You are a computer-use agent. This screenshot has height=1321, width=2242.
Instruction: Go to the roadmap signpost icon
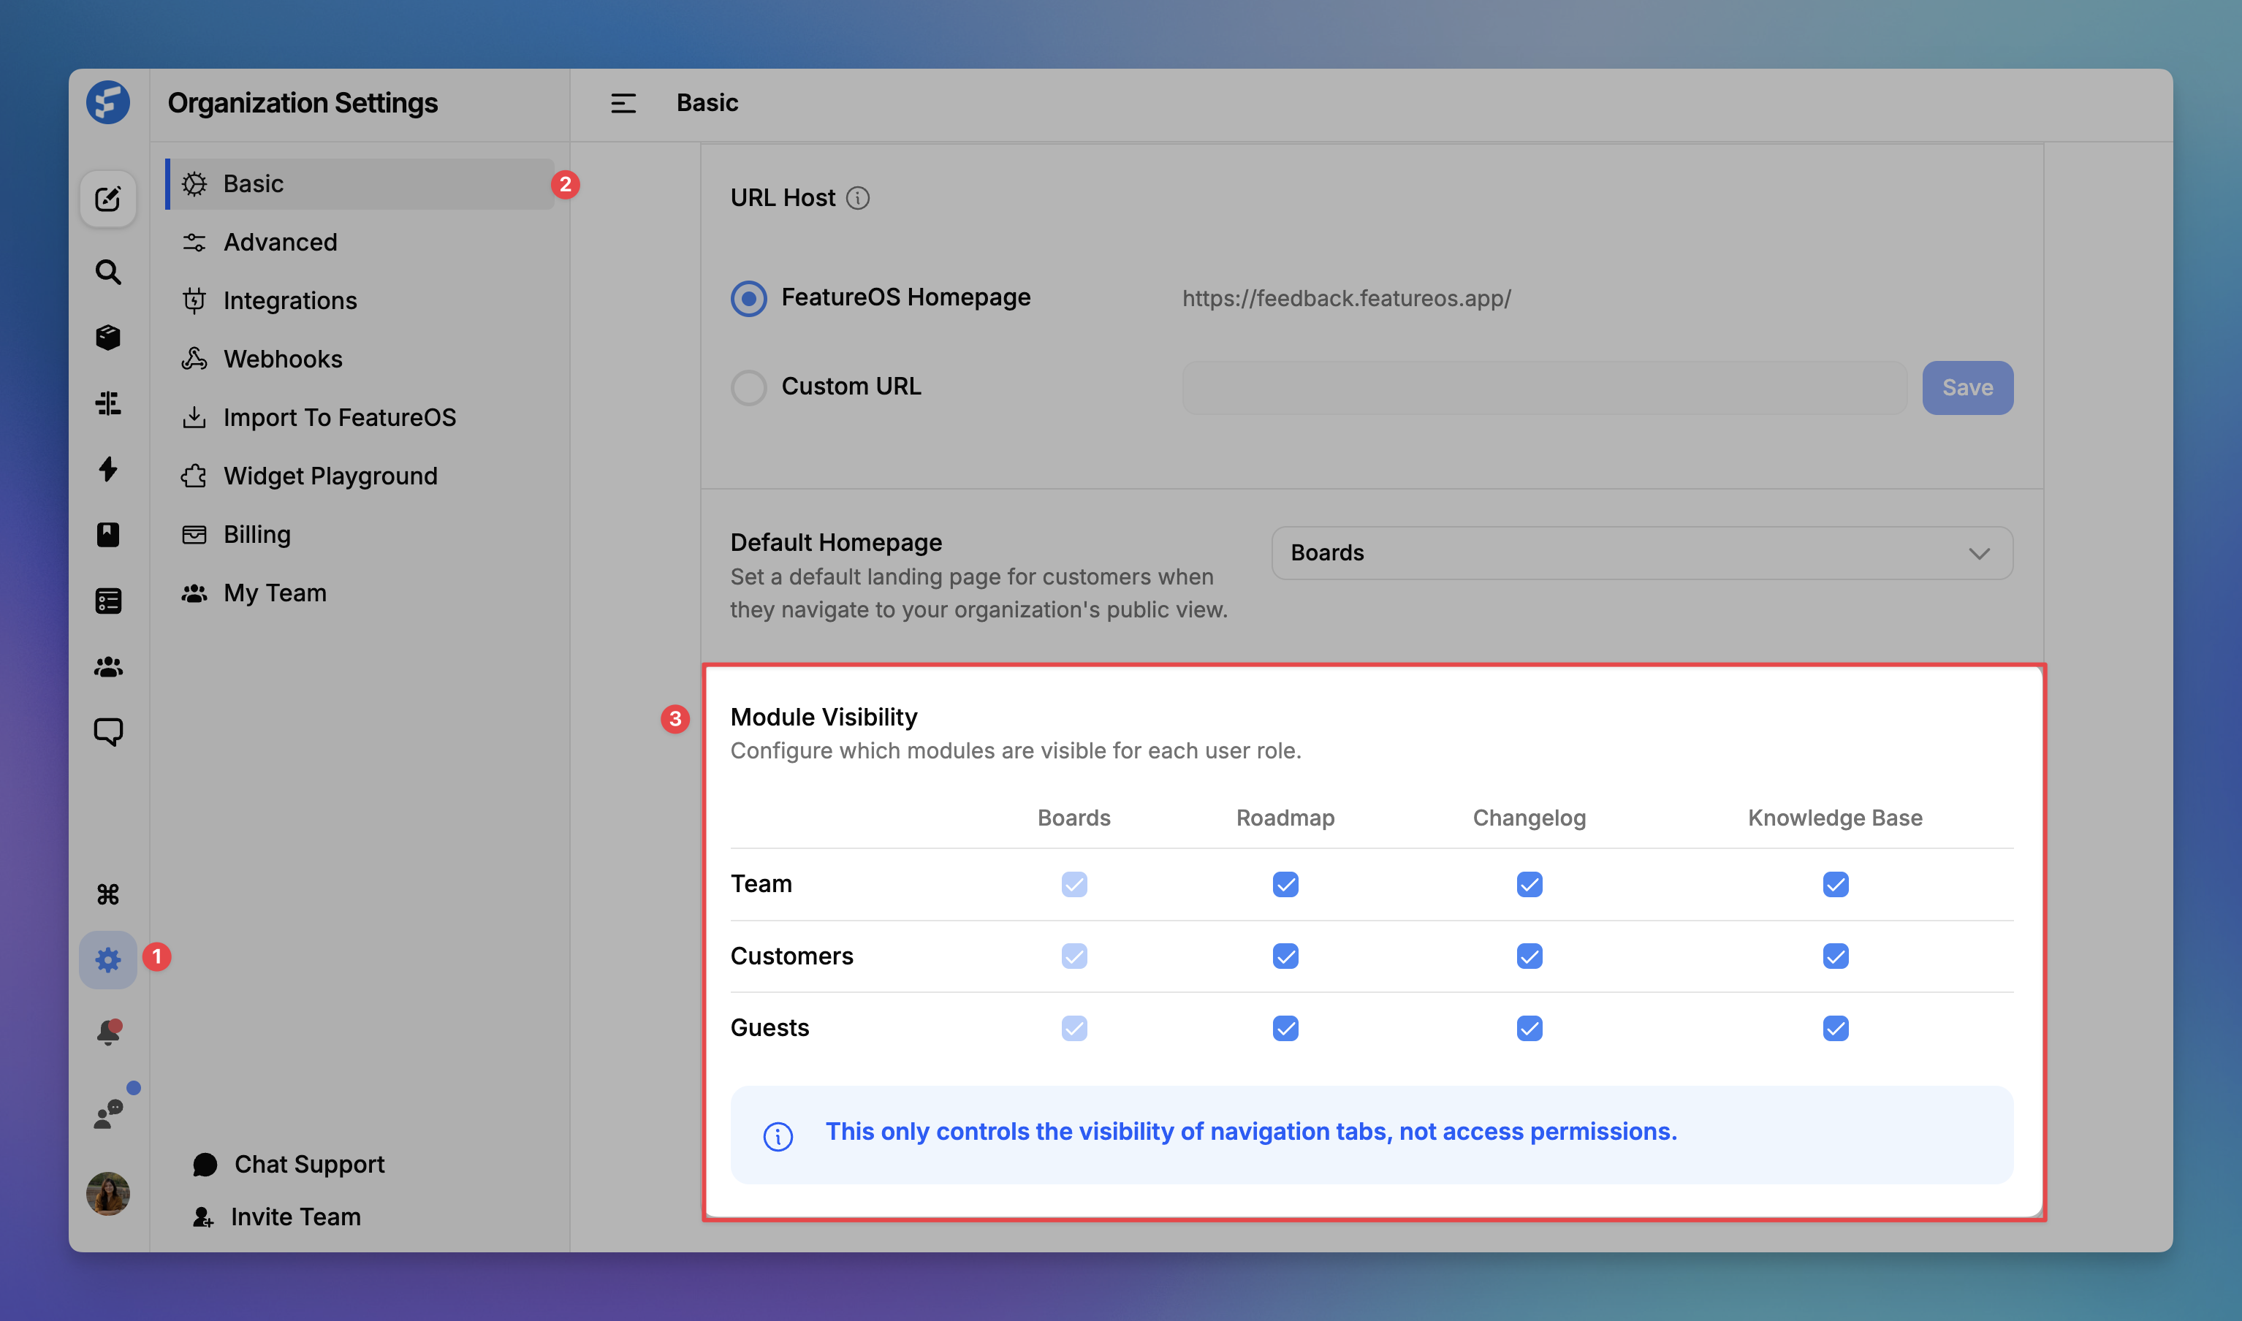click(107, 403)
